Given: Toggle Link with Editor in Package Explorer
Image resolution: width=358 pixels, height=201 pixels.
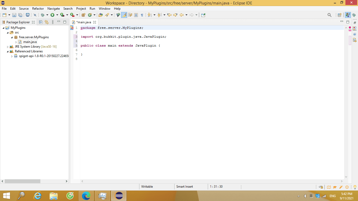Looking at the screenshot, I should click(x=47, y=22).
